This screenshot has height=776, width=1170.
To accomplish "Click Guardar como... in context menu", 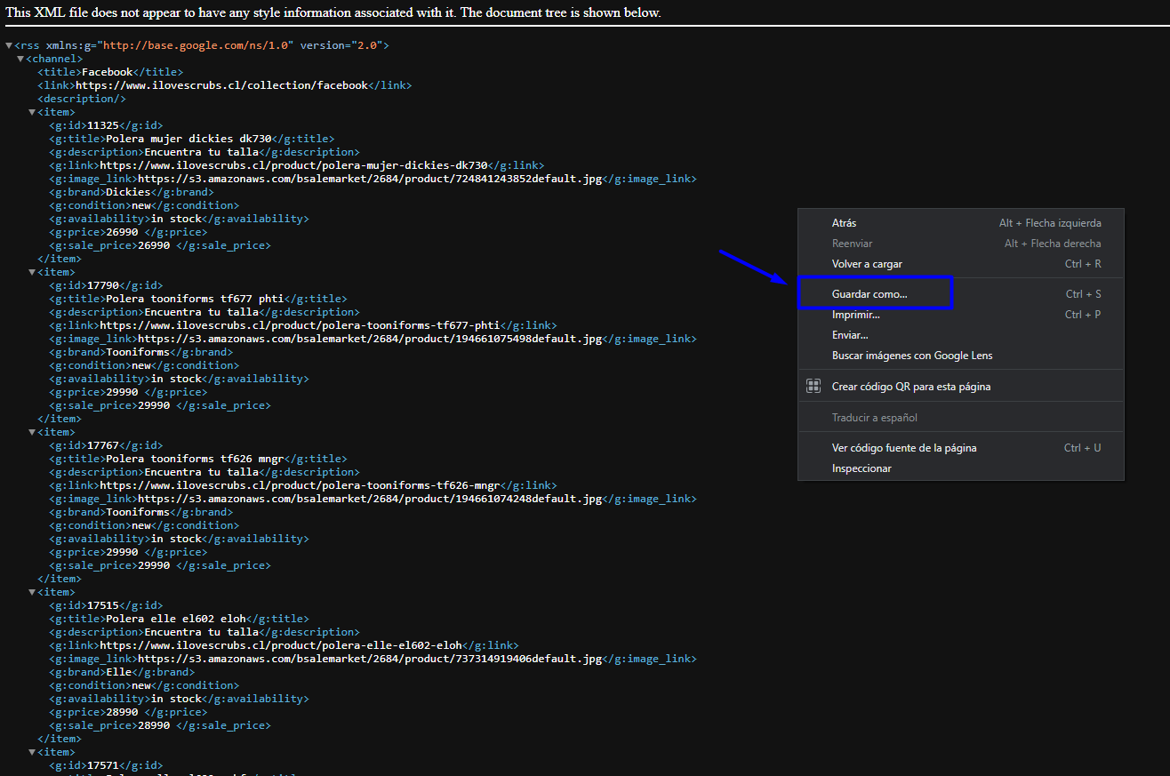I will (961, 294).
